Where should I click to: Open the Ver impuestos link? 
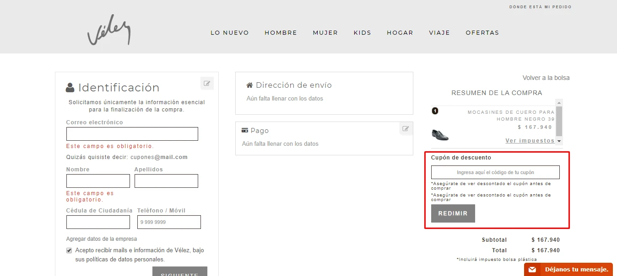530,141
